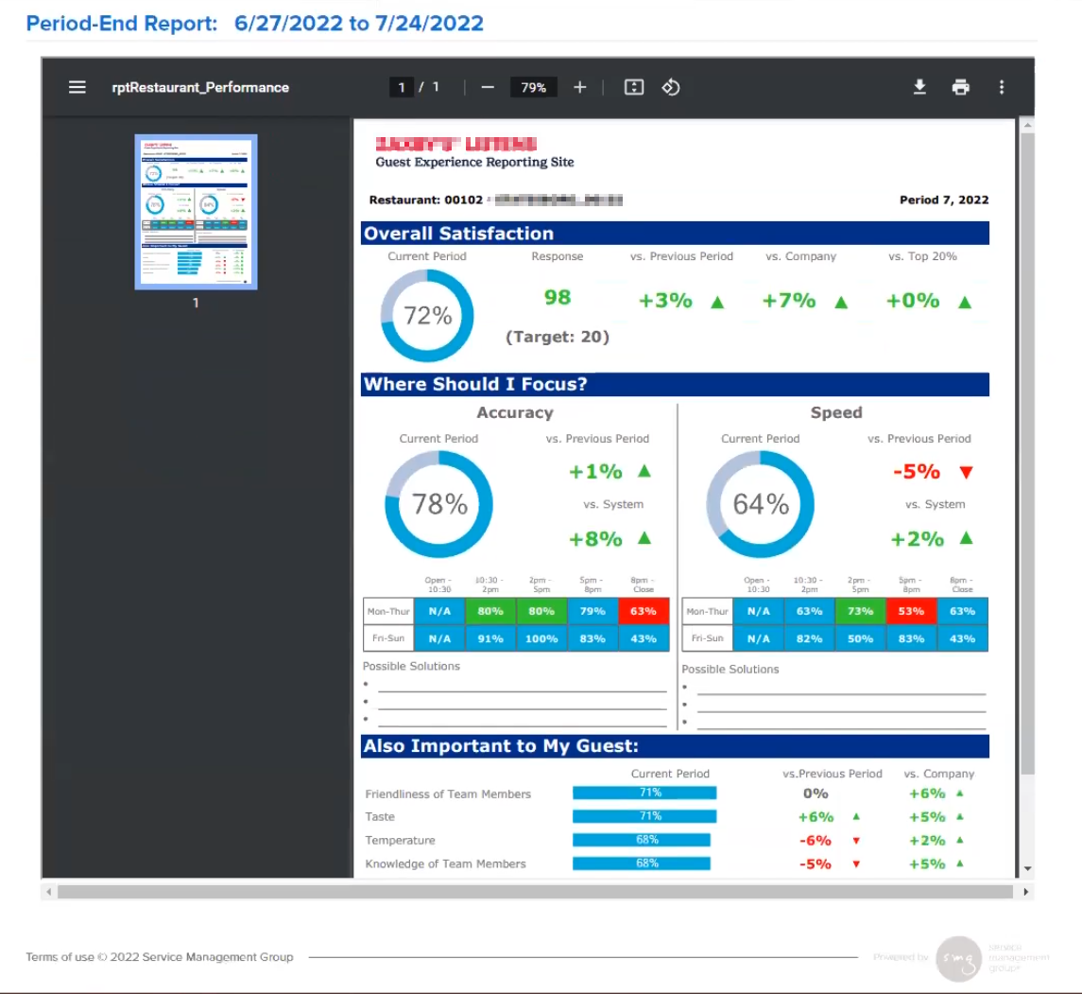
Task: Edit the page number input field
Action: click(x=402, y=86)
